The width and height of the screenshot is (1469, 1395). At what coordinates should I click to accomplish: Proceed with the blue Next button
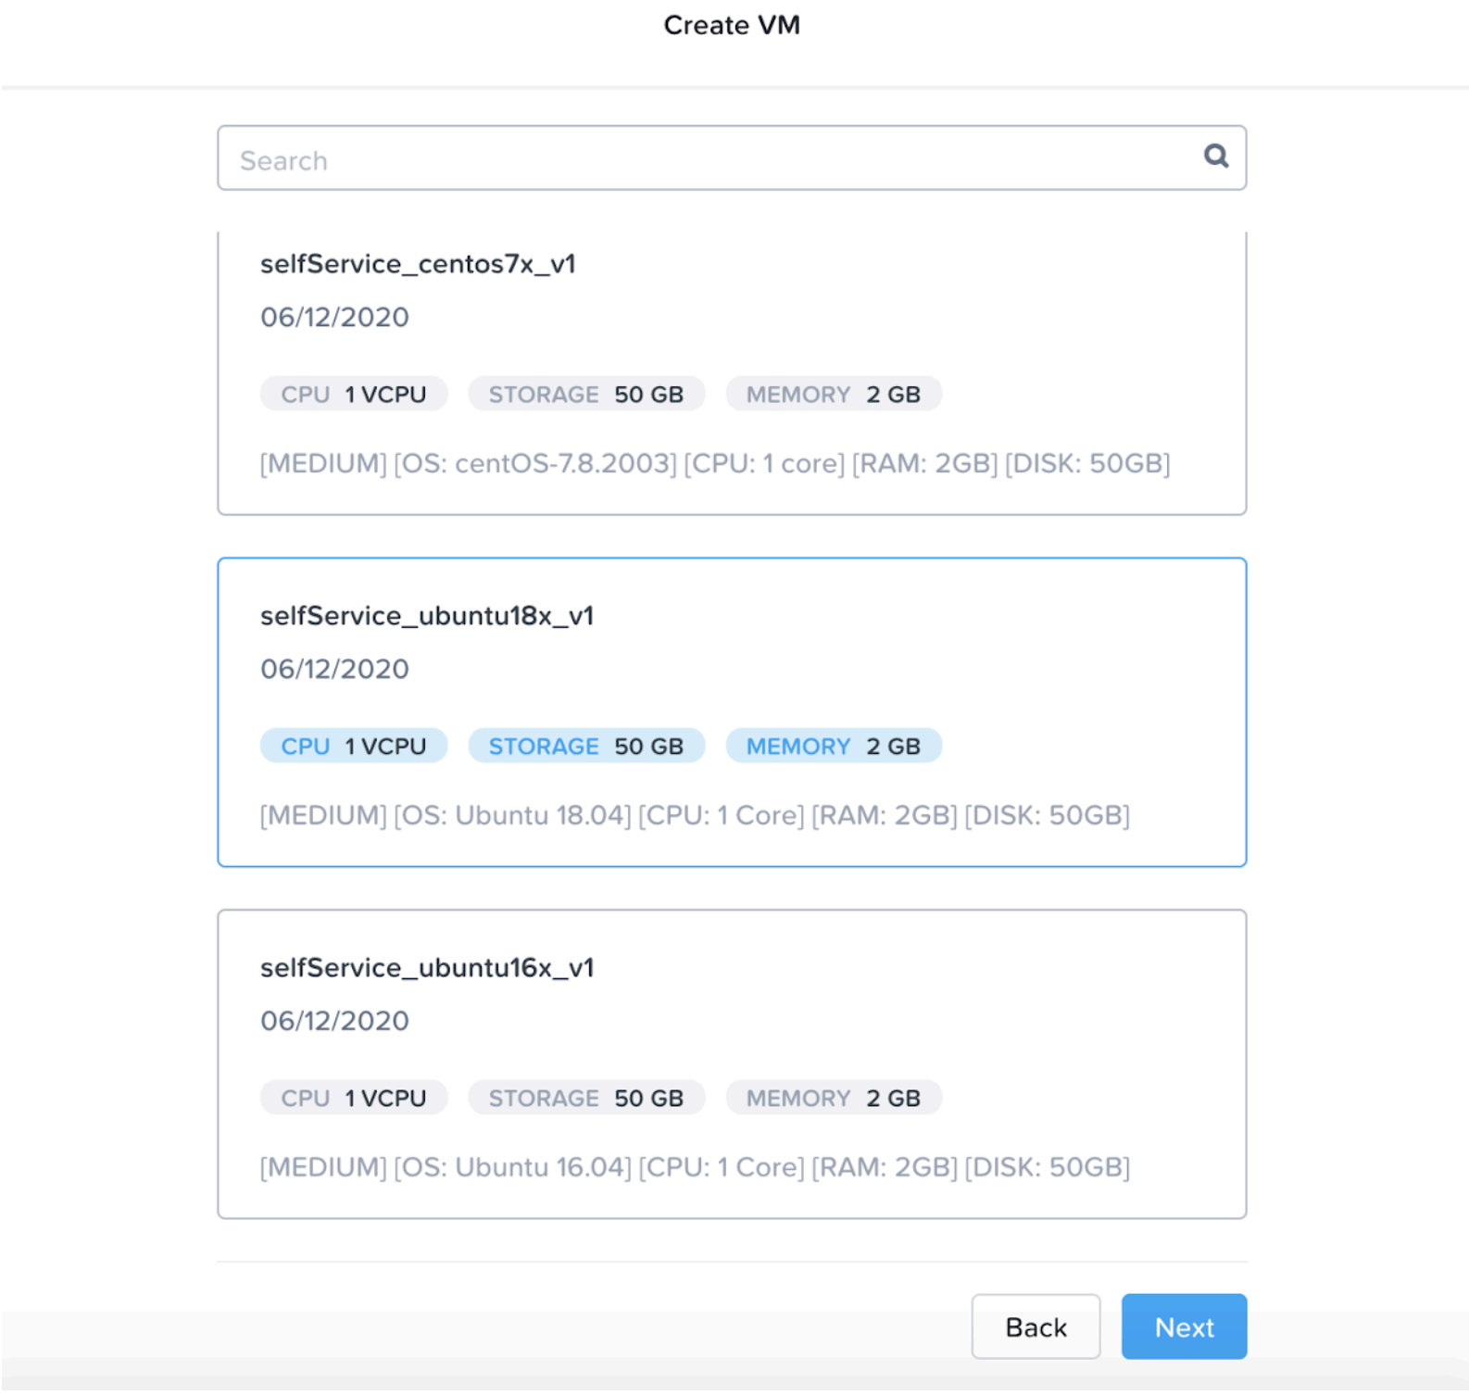coord(1183,1327)
